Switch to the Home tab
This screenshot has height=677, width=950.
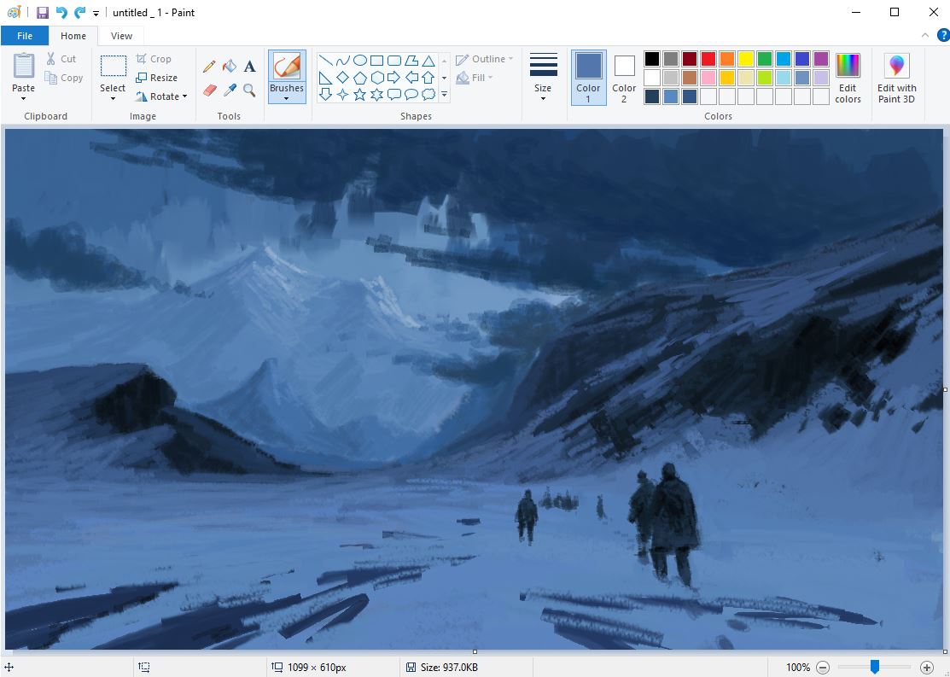click(x=73, y=36)
